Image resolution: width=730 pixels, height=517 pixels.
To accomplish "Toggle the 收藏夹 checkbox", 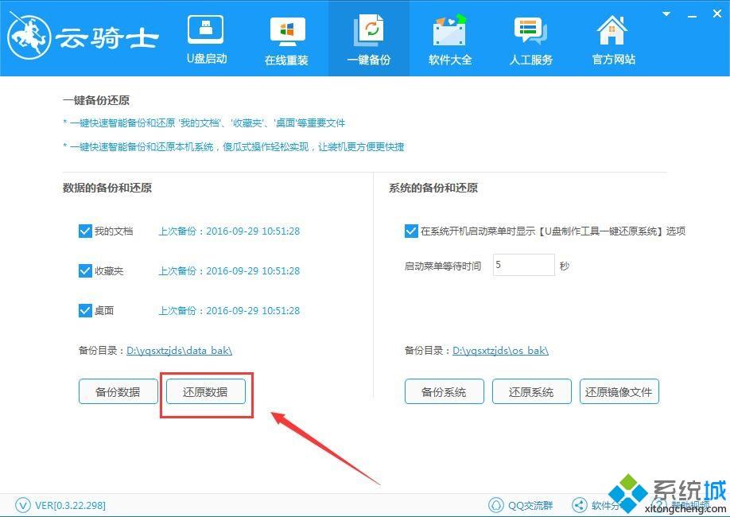I will (x=86, y=271).
